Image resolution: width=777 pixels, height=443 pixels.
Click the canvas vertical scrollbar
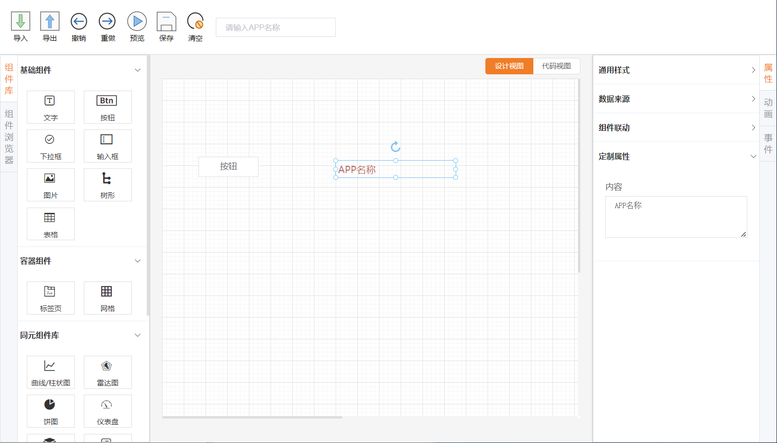click(579, 176)
